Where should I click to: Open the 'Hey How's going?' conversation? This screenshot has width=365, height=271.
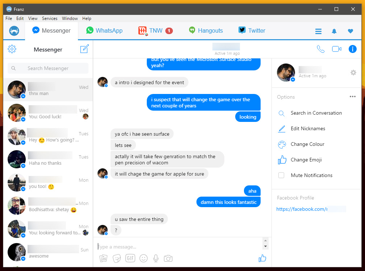coord(48,136)
